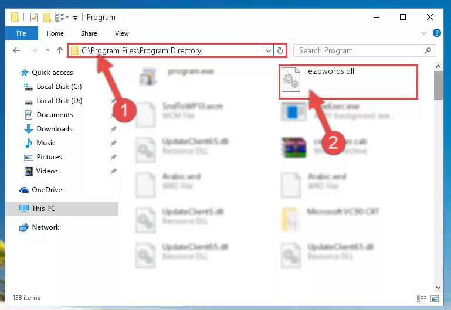Screen dimensions: 451x310
Task: Click the scroll up arrow
Action: [438, 66]
